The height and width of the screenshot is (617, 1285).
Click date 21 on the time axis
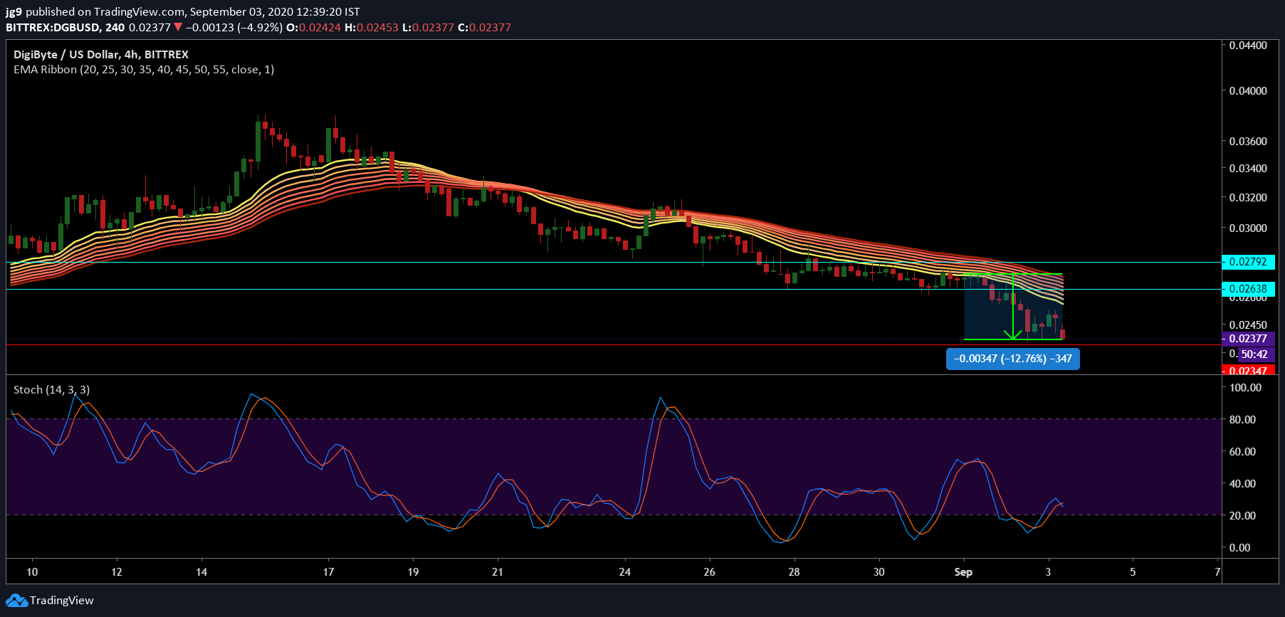click(498, 572)
